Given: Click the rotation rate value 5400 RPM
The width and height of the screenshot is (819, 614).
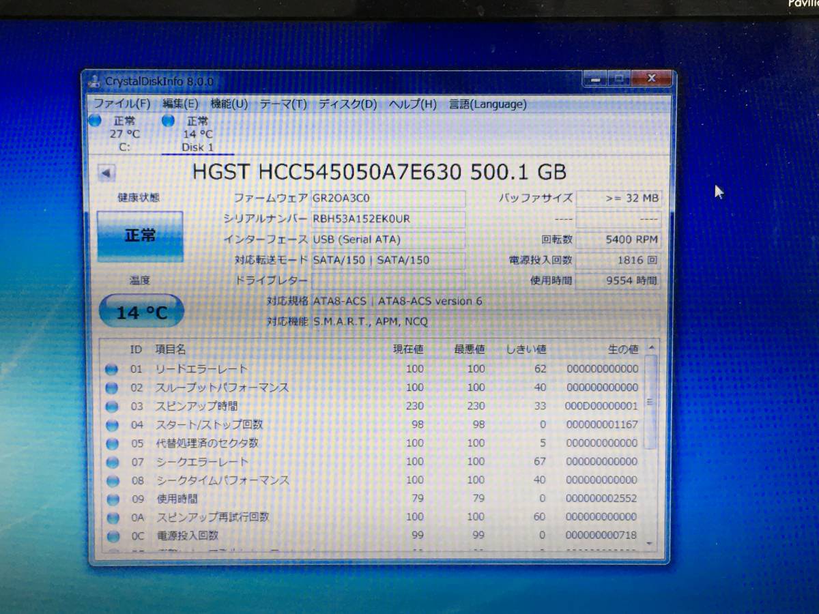Looking at the screenshot, I should [x=618, y=239].
